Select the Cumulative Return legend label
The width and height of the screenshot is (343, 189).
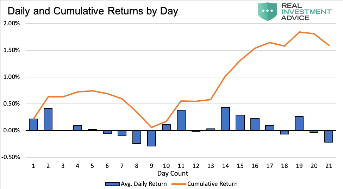(212, 184)
